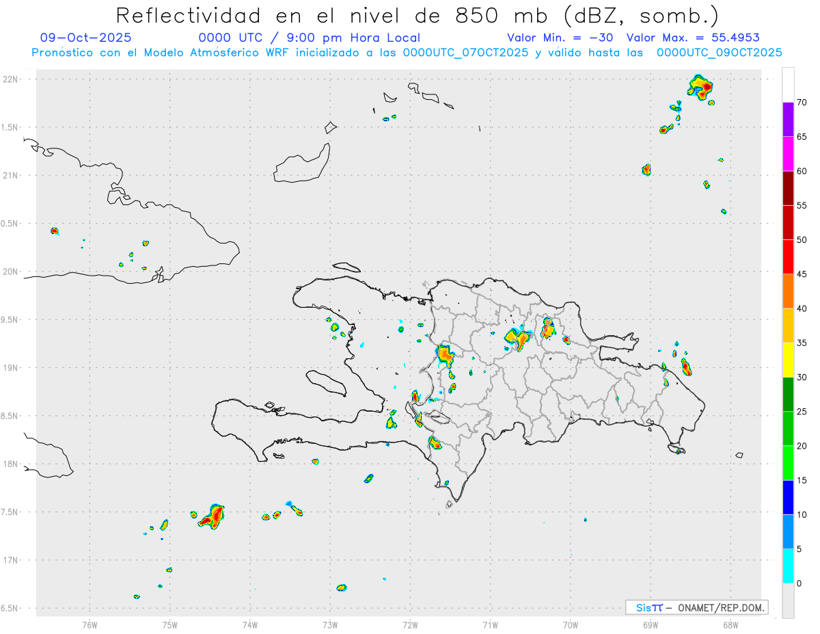820x634 pixels.
Task: Click the longitude label "73W"
Action: point(330,624)
